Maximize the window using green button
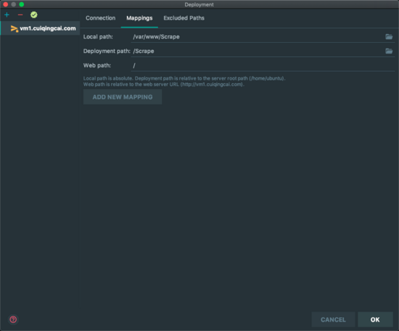The width and height of the screenshot is (399, 331). click(22, 4)
